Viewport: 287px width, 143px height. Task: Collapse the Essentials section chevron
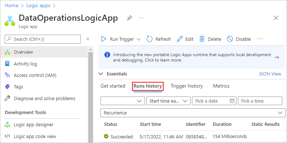click(101, 74)
